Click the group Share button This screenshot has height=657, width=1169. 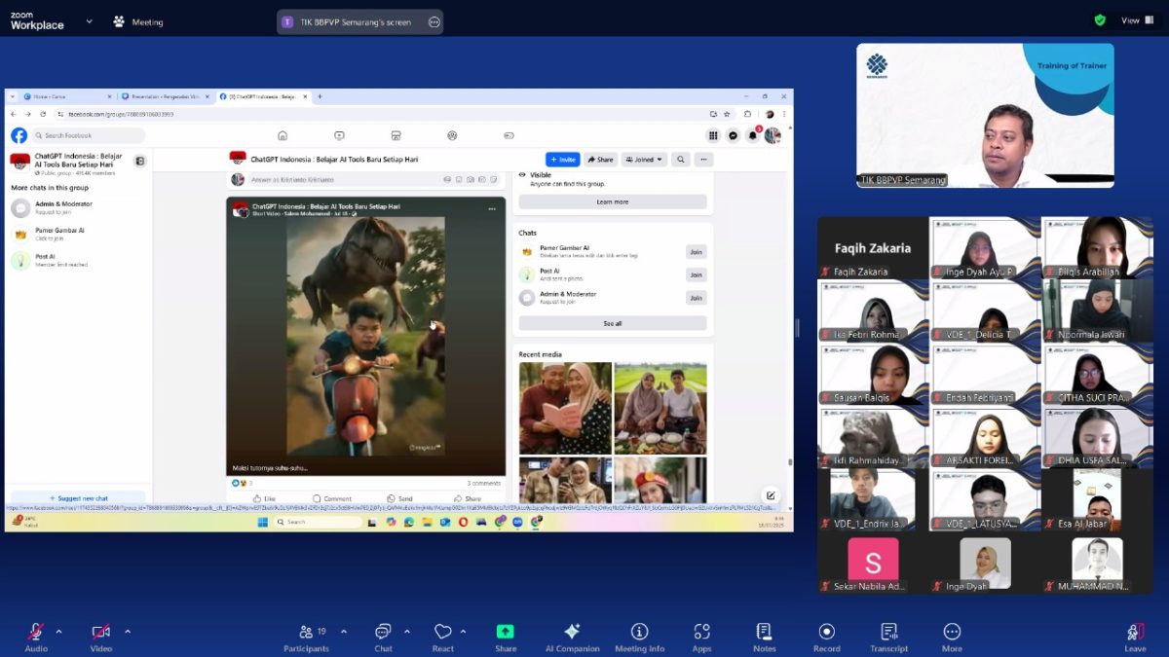tap(600, 160)
